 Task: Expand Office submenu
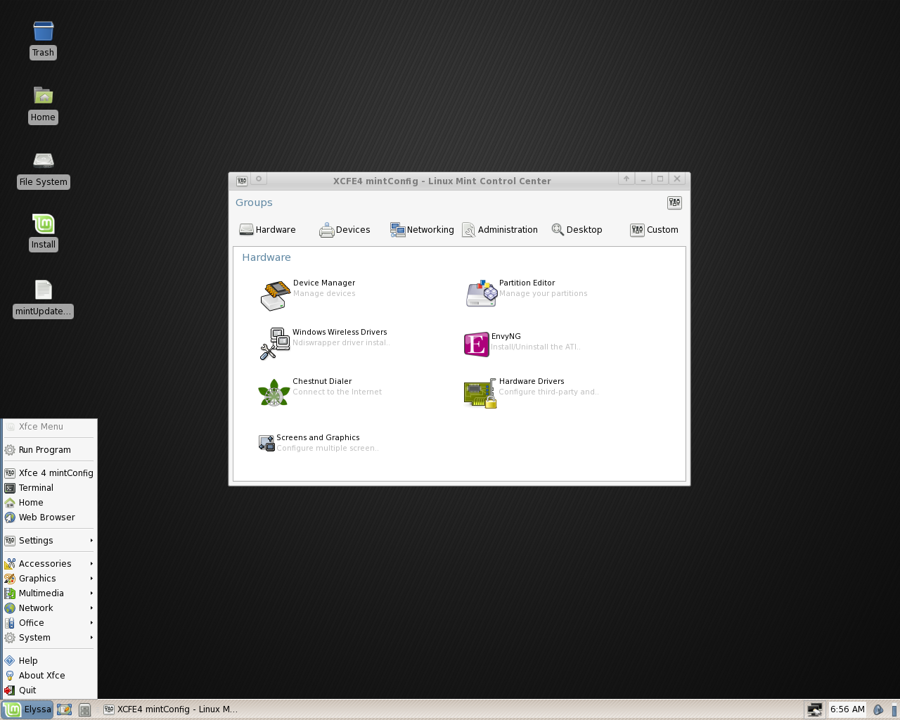click(49, 623)
